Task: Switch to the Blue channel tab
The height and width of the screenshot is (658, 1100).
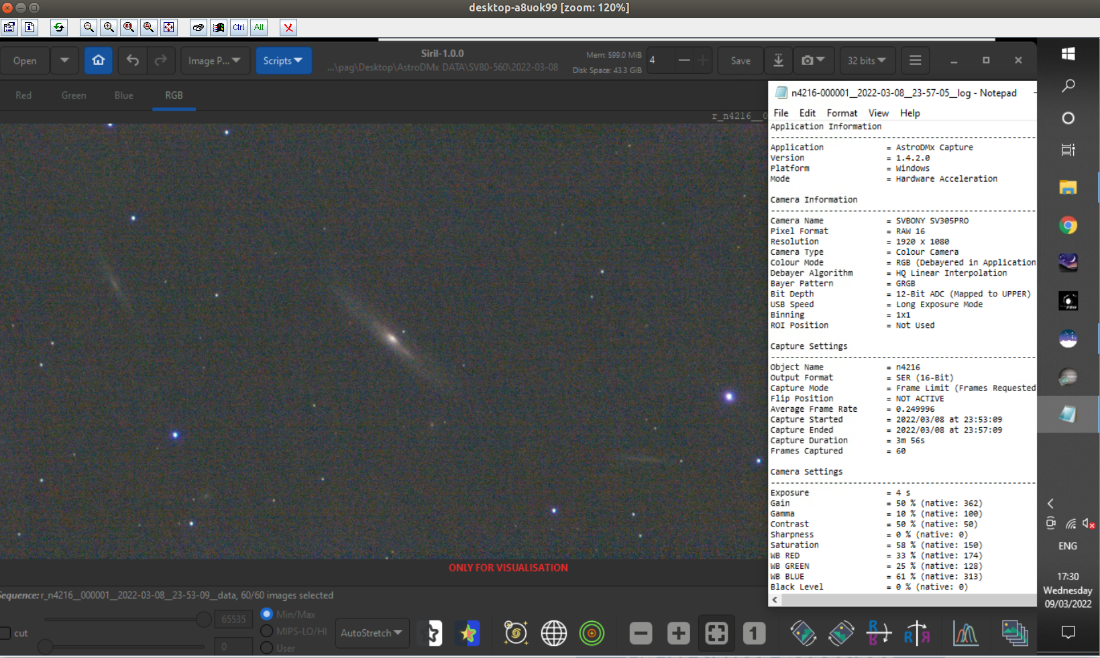Action: click(124, 95)
